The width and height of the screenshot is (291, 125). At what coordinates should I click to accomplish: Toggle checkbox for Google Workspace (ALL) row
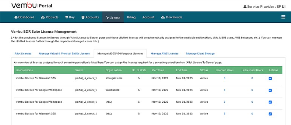click(x=270, y=102)
